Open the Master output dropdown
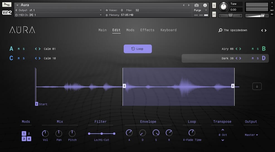 click(251, 135)
